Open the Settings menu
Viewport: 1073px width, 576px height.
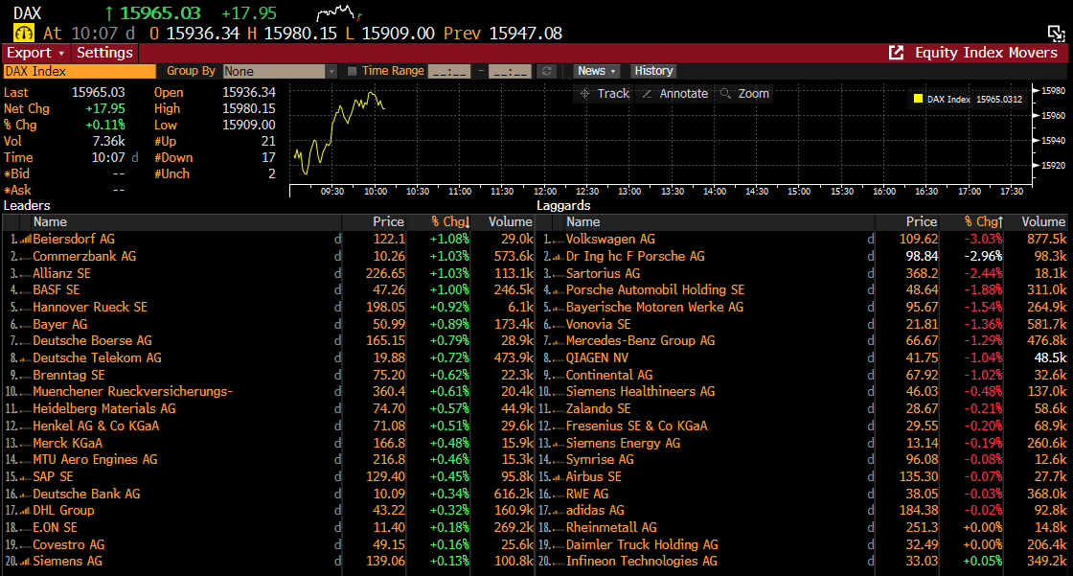coord(104,53)
